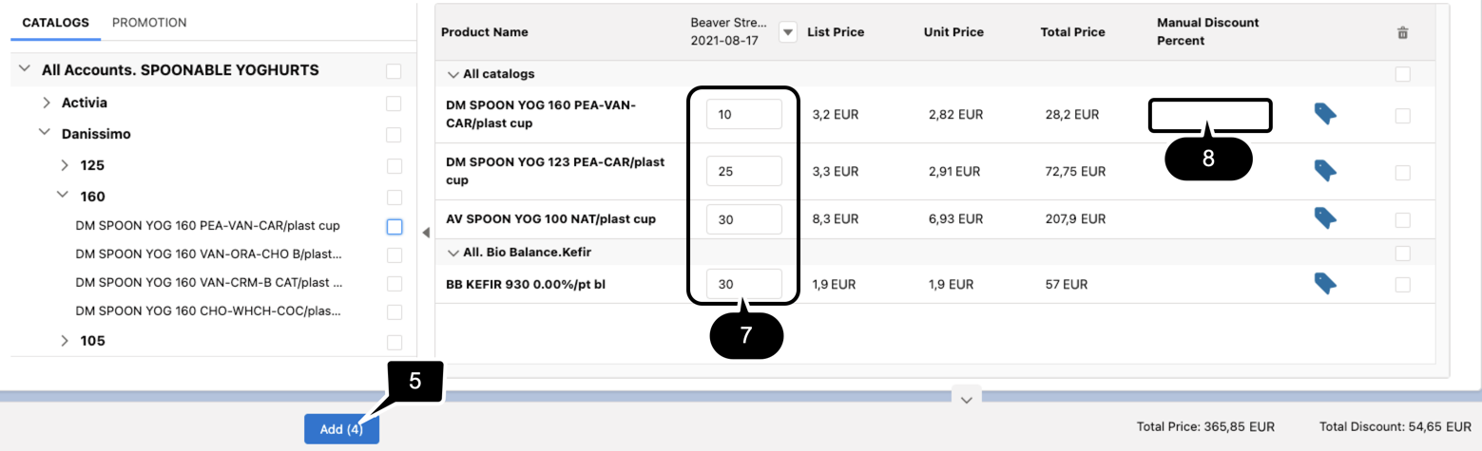Select the CATALOGS tab

click(x=55, y=23)
